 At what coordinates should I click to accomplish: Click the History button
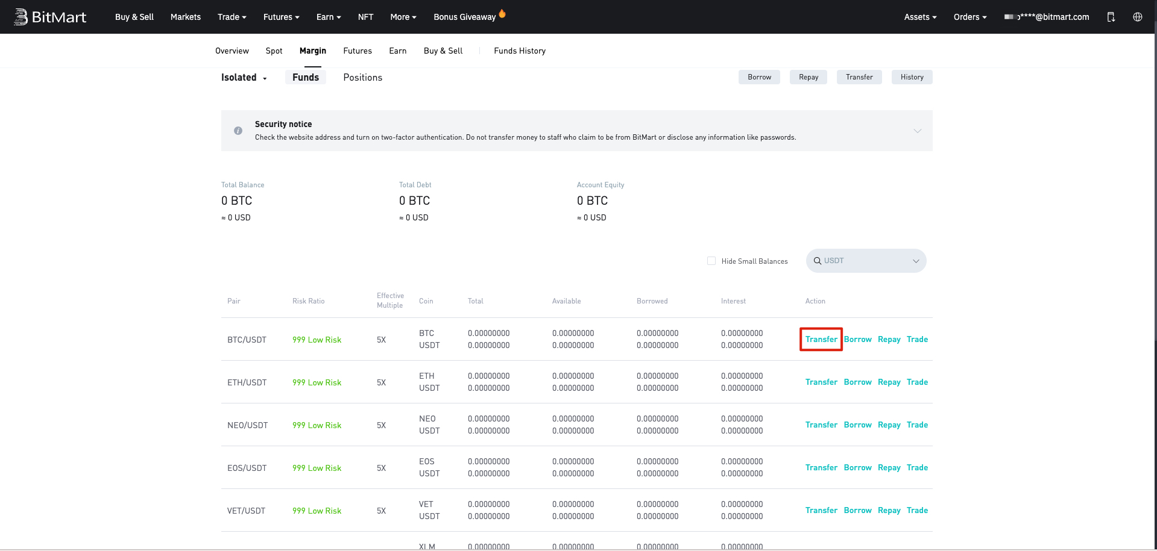point(912,77)
